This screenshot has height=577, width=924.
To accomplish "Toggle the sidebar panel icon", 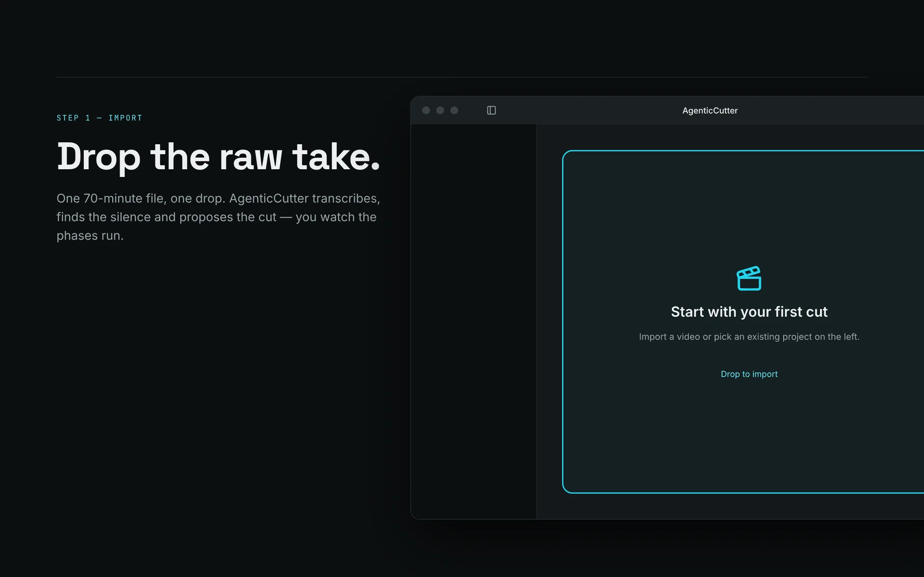I will pyautogui.click(x=491, y=111).
